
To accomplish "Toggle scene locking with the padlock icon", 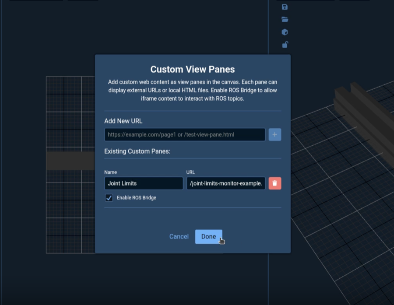I will tap(285, 45).
